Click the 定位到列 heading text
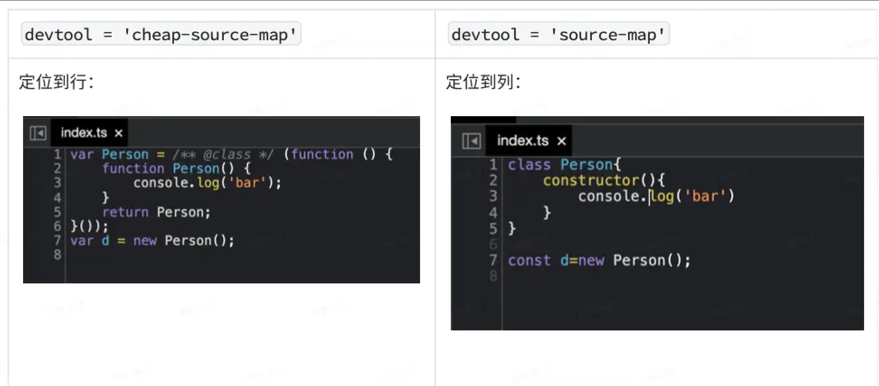Viewport: 879px width, 386px height. click(x=483, y=82)
